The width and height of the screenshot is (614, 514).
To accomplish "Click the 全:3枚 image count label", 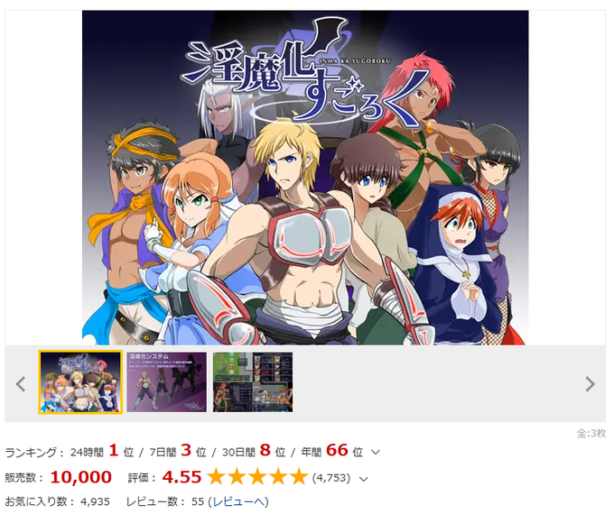I will click(x=591, y=434).
